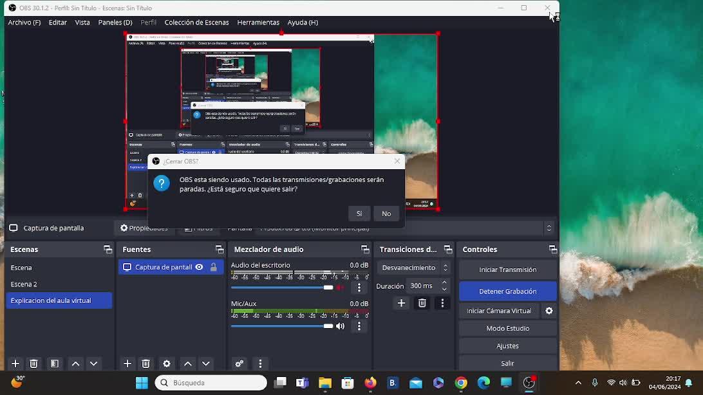Screen dimensions: 703x395
Task: Toggle lock on Captura de pantalla source
Action: click(x=214, y=267)
